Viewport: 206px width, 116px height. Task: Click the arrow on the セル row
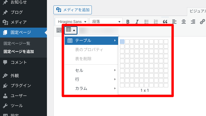(x=115, y=70)
